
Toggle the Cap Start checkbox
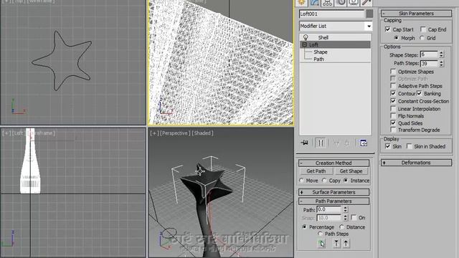point(387,29)
